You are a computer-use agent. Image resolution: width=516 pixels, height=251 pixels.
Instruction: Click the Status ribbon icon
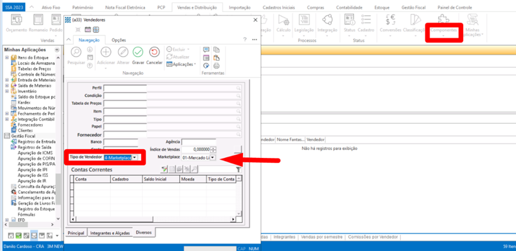(350, 20)
